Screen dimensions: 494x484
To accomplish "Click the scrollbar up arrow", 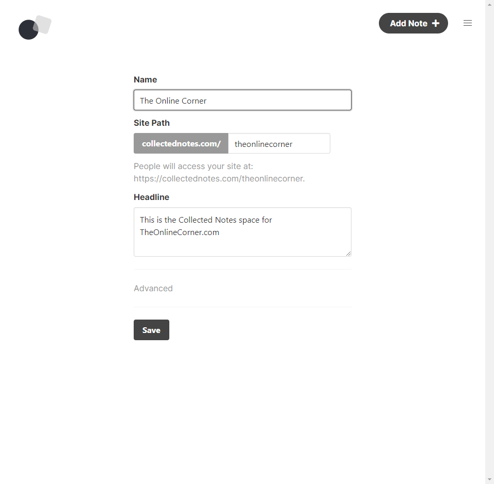I will 489,4.
